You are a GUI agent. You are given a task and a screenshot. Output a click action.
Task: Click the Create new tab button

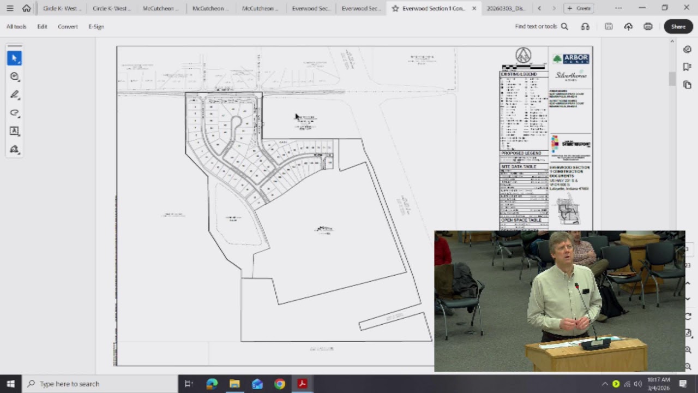coord(579,8)
